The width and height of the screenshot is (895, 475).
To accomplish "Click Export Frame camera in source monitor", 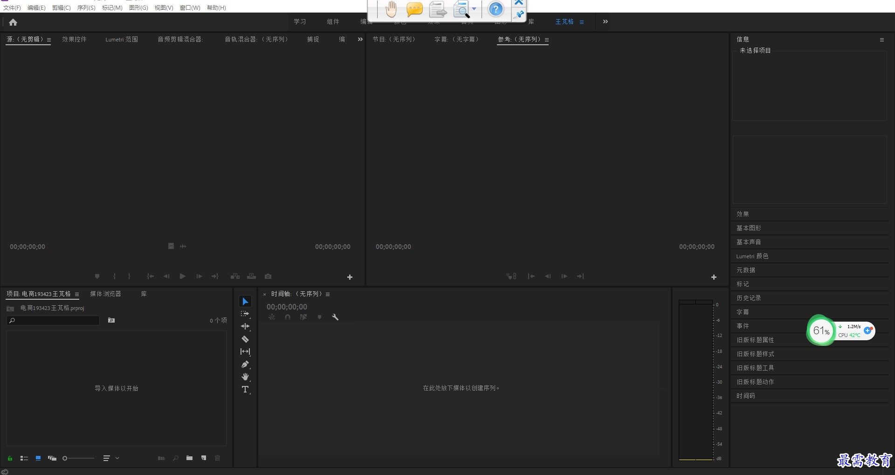I will coord(268,276).
